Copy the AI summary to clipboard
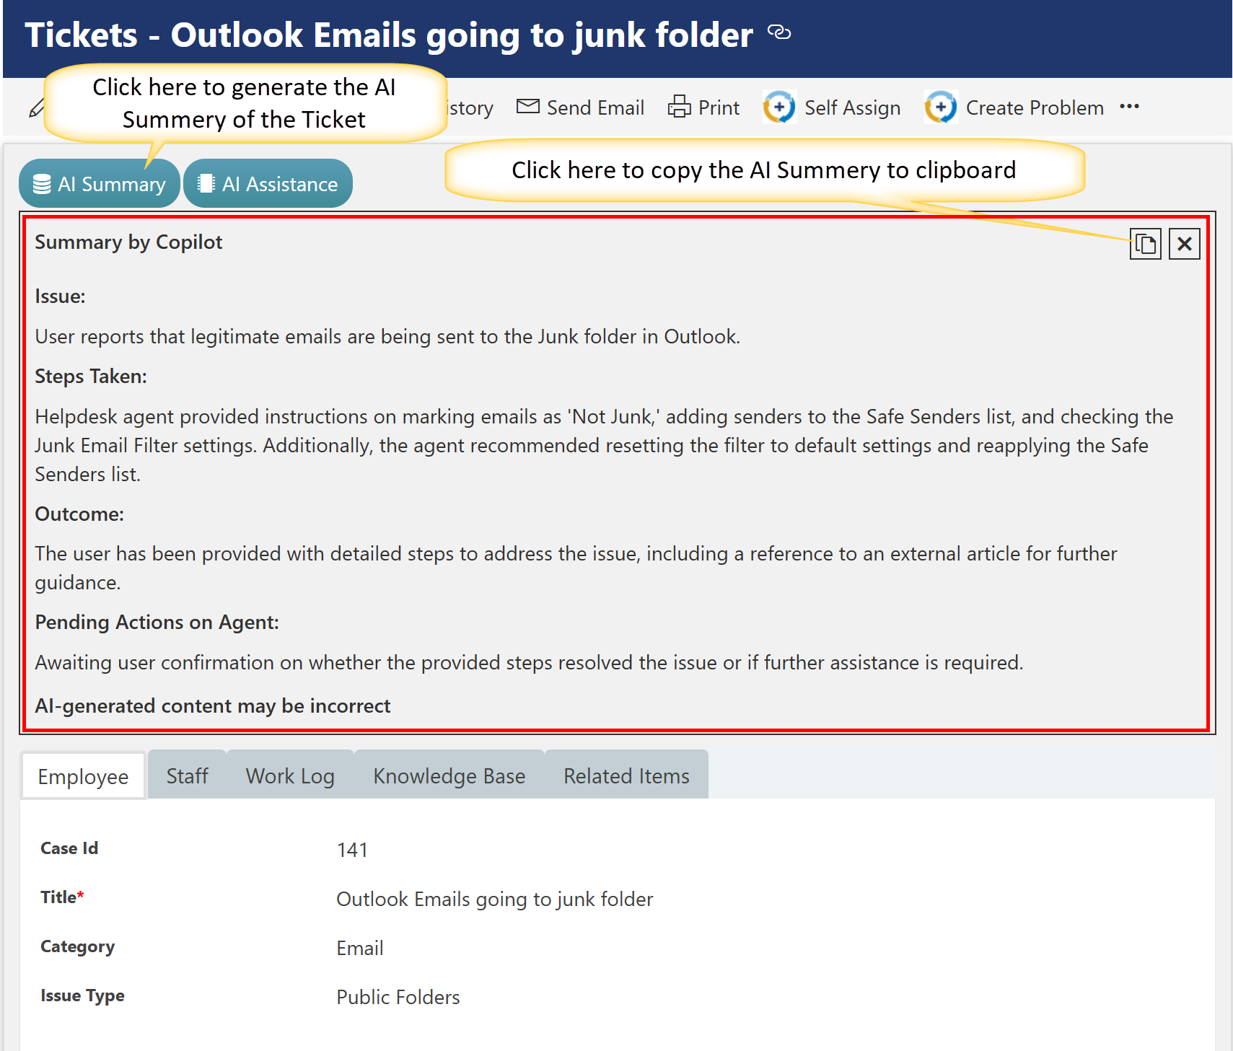1233x1051 pixels. pyautogui.click(x=1145, y=244)
